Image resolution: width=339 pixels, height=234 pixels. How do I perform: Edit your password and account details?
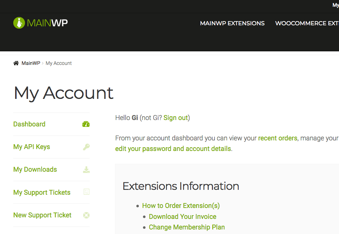(173, 149)
